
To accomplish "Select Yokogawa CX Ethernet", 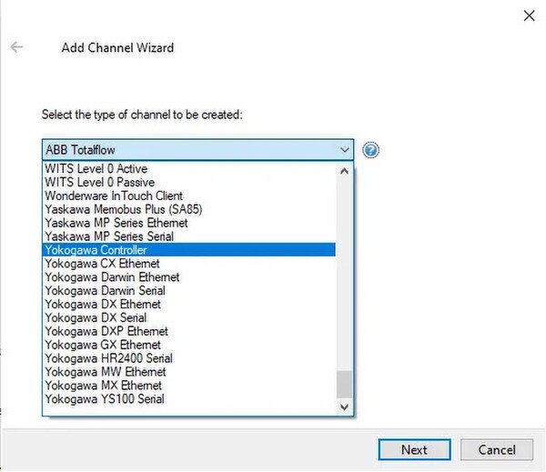I will [189, 264].
